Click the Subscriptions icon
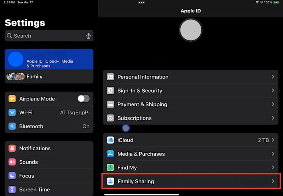This screenshot has width=283, height=196. point(110,118)
